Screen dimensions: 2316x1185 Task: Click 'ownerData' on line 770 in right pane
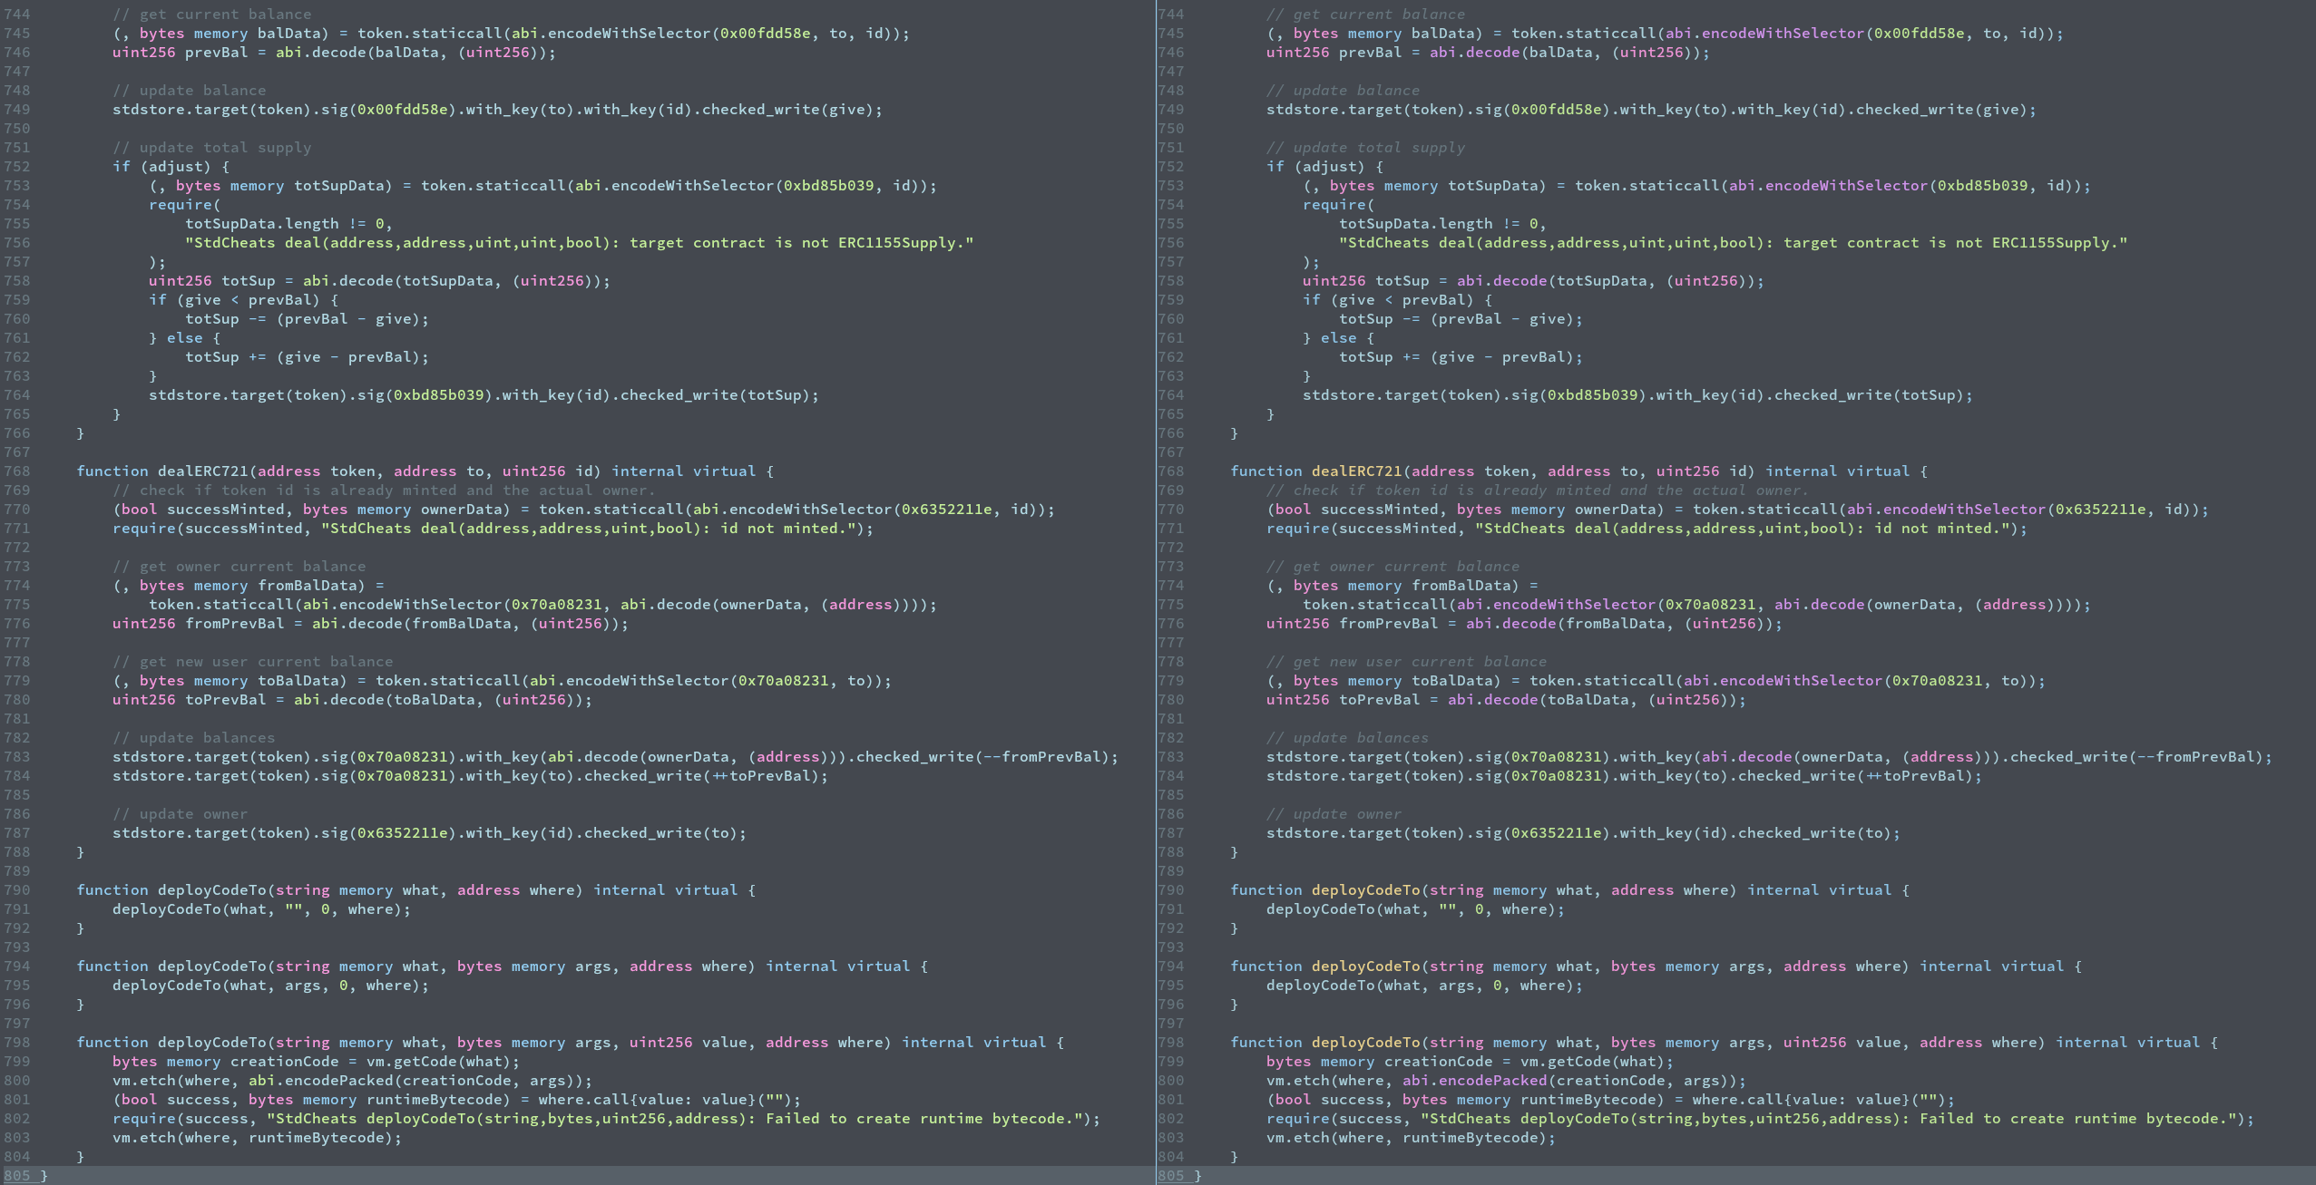point(1616,510)
